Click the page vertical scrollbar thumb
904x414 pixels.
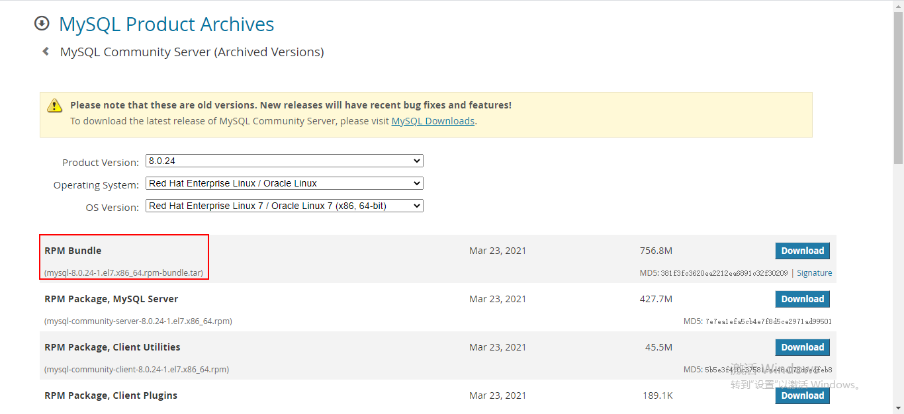pos(898,88)
